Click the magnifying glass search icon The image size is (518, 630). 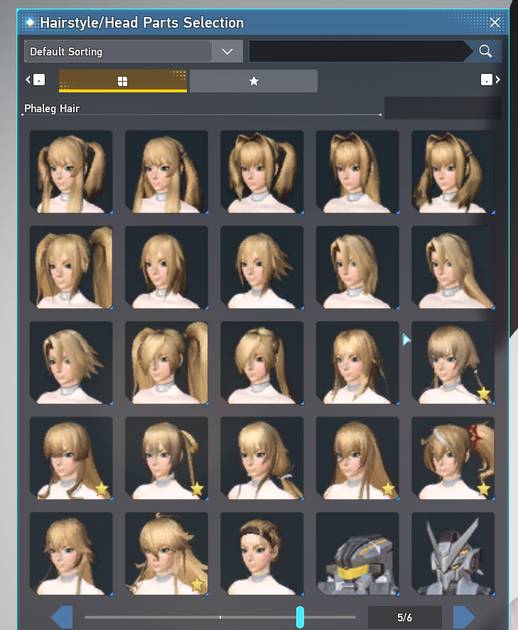[485, 51]
